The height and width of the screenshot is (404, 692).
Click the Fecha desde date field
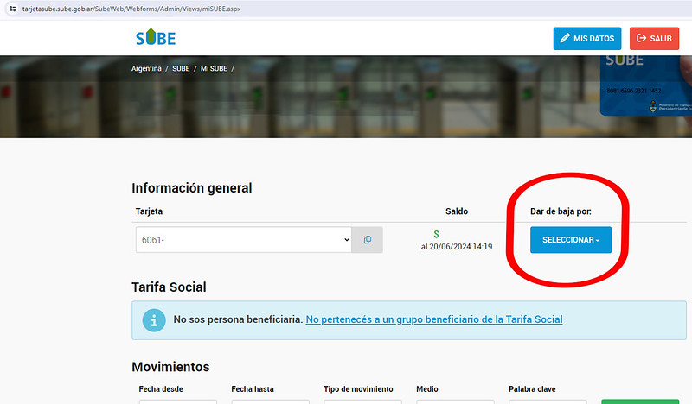point(178,401)
